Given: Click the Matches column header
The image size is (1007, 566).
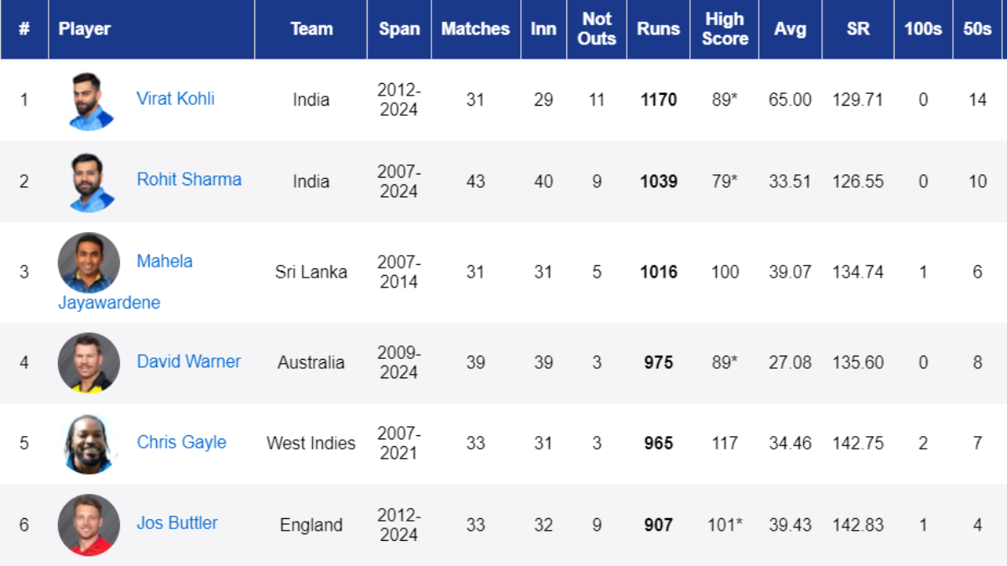Looking at the screenshot, I should coord(476,29).
